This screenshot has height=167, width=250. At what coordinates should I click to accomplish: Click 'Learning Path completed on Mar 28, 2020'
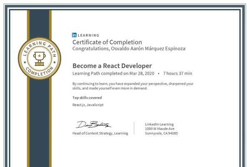113,73
